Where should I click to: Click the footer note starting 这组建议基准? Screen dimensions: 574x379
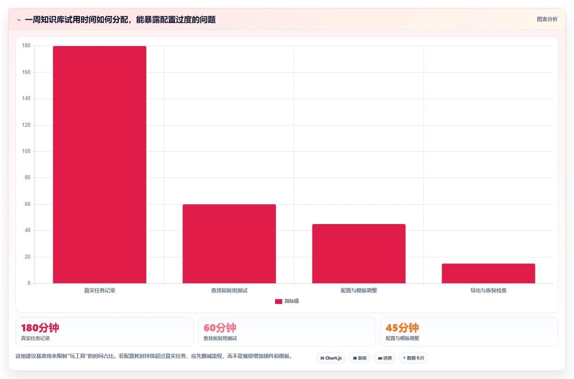pos(154,356)
